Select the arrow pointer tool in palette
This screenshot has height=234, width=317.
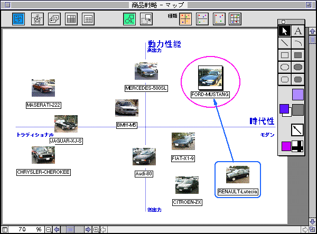coord(285,31)
